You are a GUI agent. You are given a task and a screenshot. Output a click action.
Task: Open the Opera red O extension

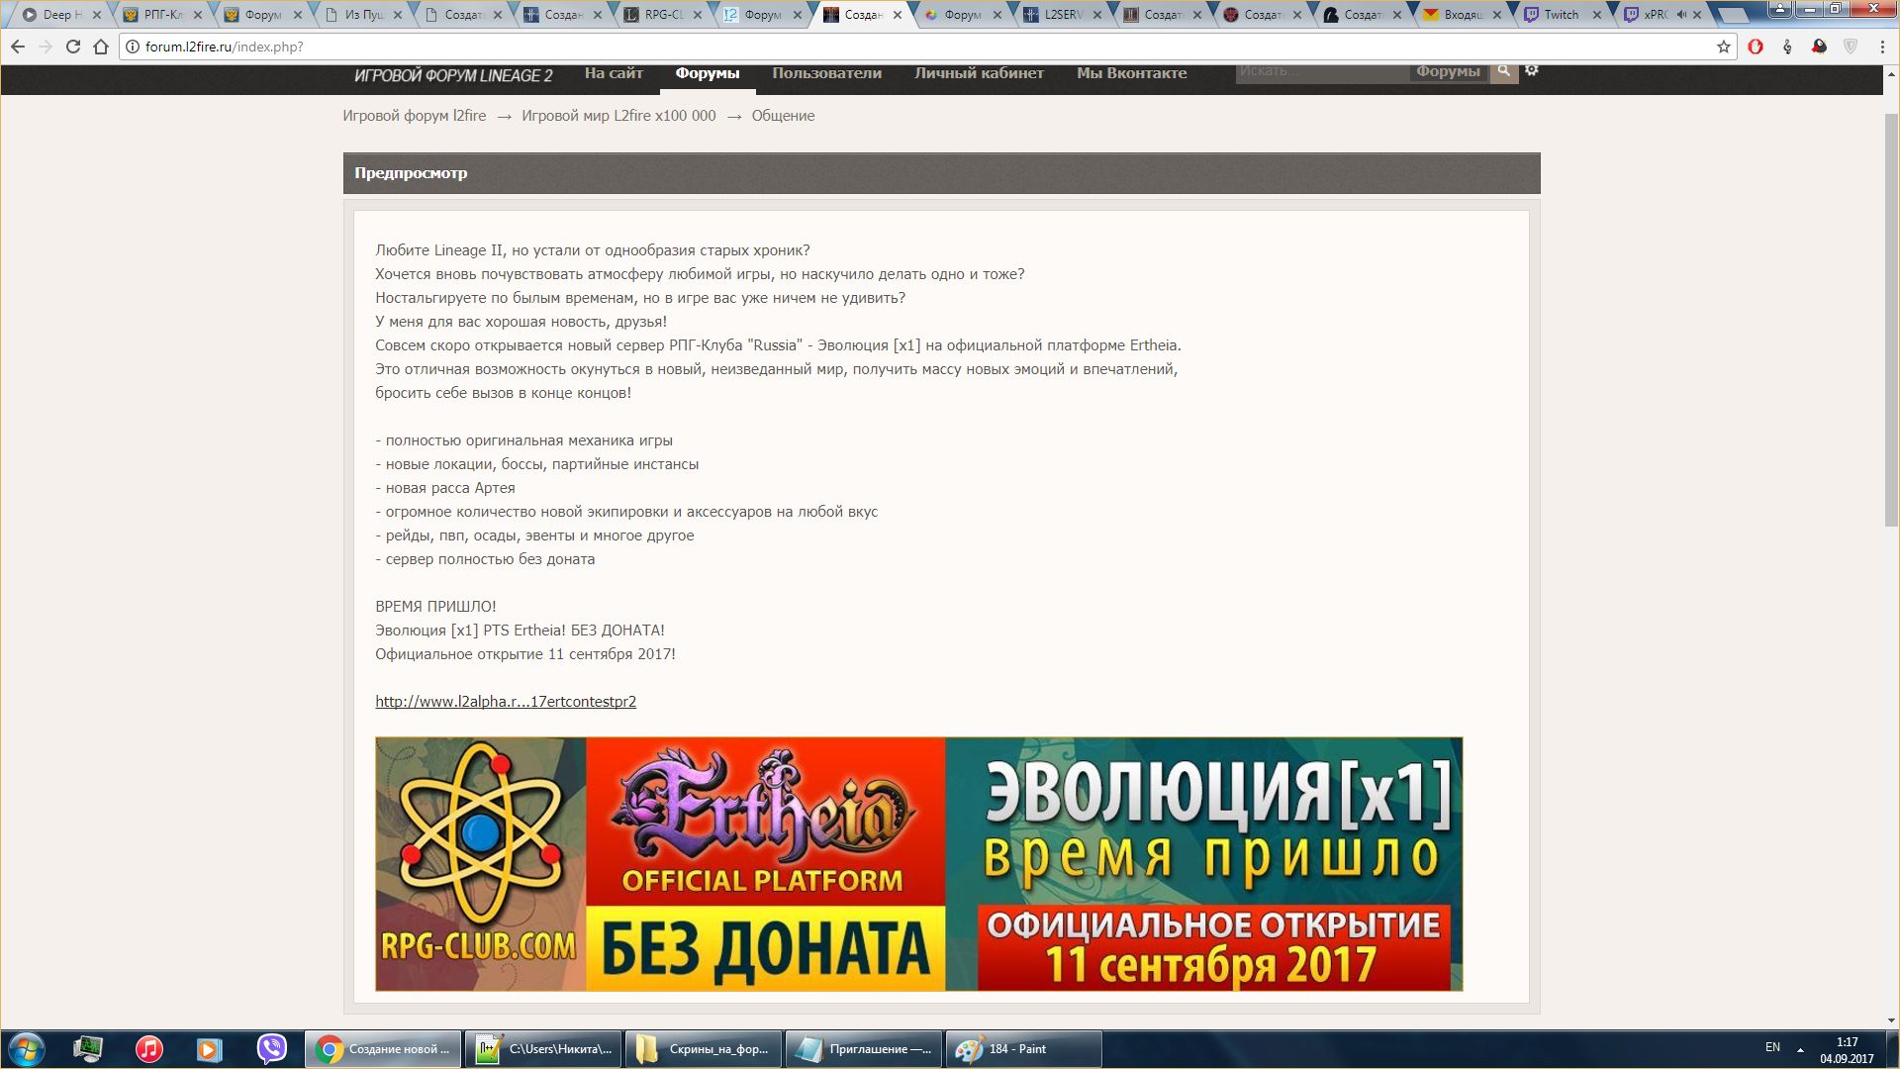tap(1756, 47)
